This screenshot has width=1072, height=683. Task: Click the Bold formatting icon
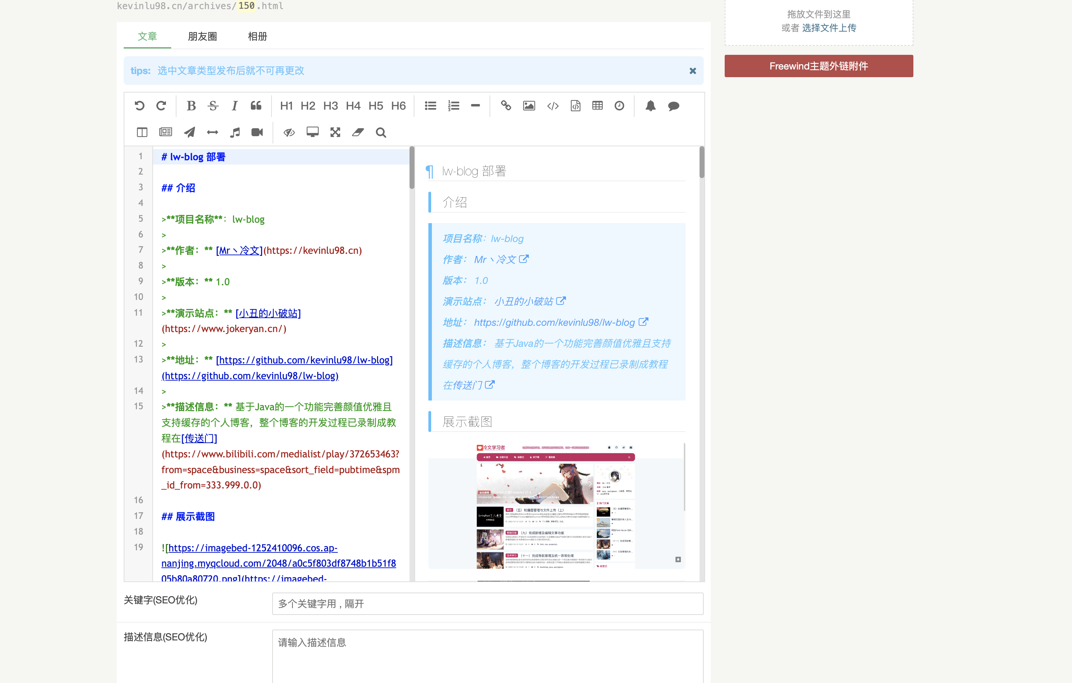tap(191, 106)
